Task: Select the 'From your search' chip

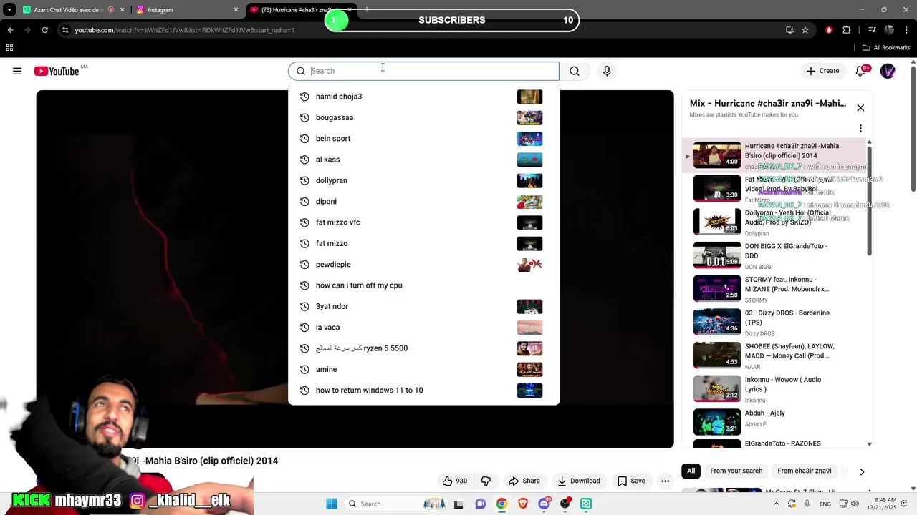Action: point(736,471)
